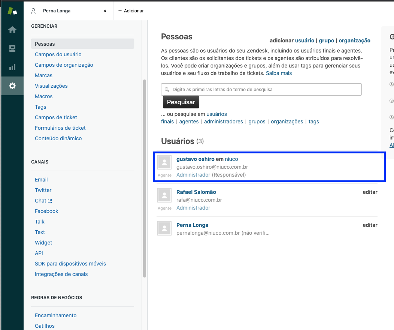The height and width of the screenshot is (330, 394).
Task: Open the Home dashboard icon
Action: click(12, 30)
